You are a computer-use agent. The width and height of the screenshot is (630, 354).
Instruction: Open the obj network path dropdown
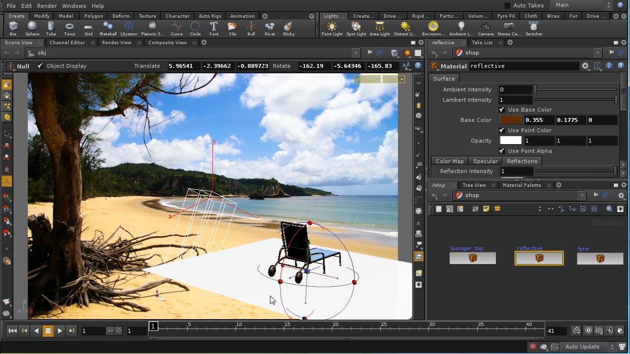point(356,53)
